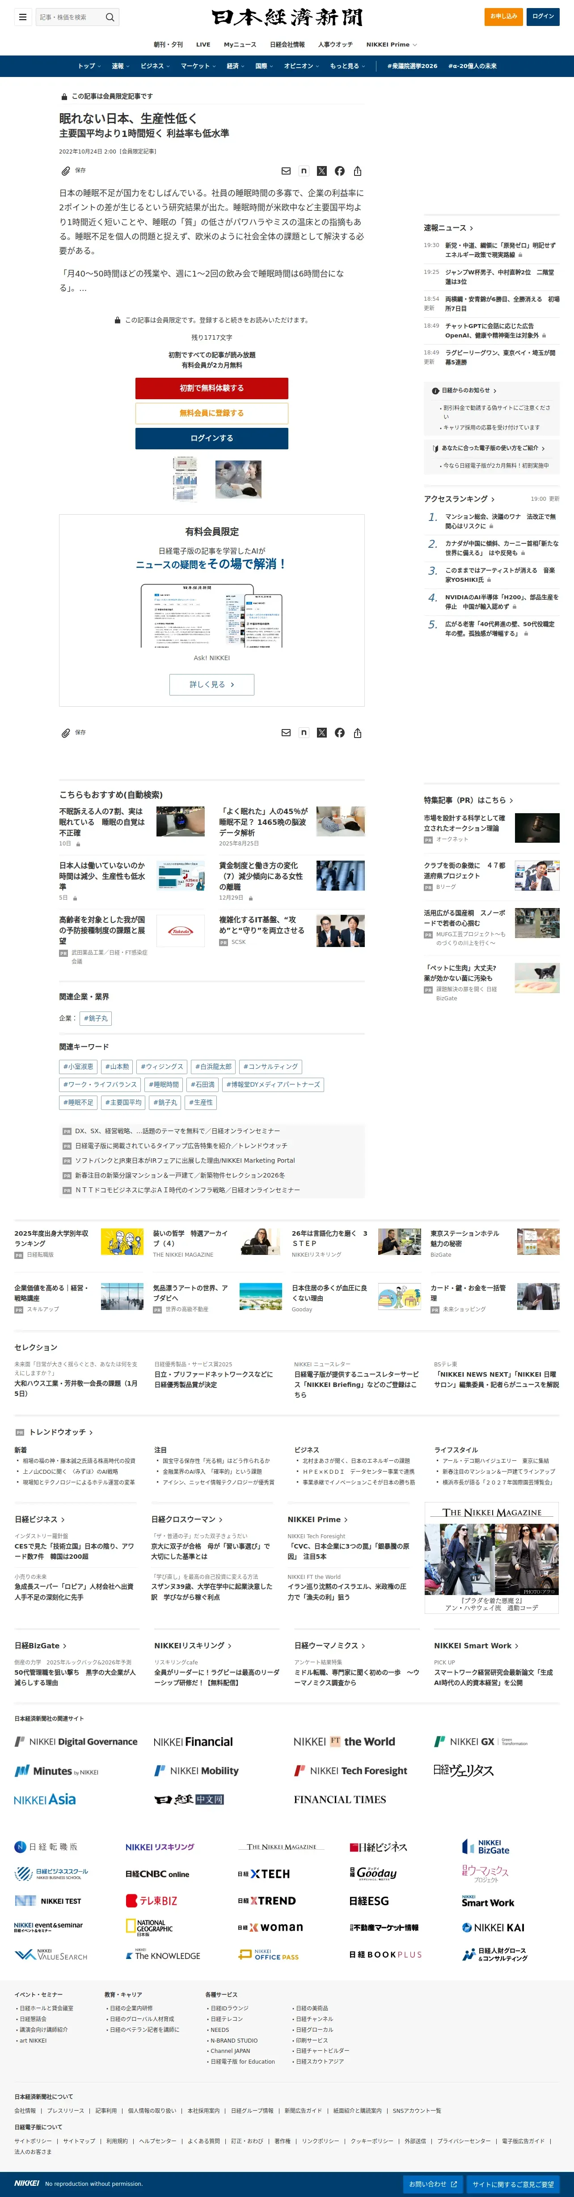This screenshot has height=2197, width=574.
Task: Open トレンドウオッチ section link
Action: [x=60, y=1432]
